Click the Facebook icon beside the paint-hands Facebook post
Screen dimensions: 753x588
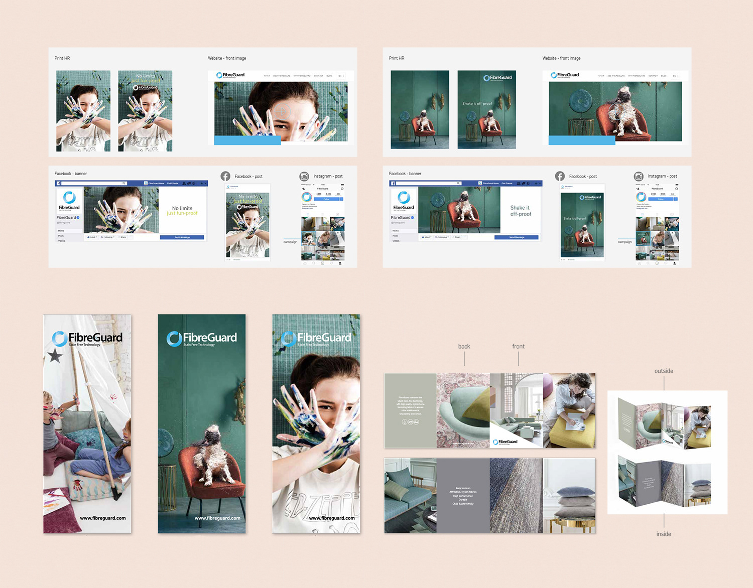click(225, 176)
